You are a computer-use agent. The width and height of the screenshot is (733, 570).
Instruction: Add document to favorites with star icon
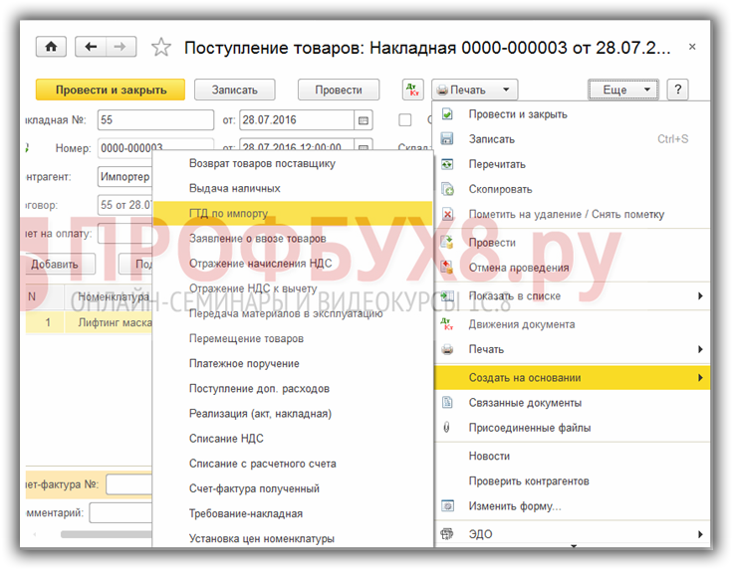(x=160, y=48)
